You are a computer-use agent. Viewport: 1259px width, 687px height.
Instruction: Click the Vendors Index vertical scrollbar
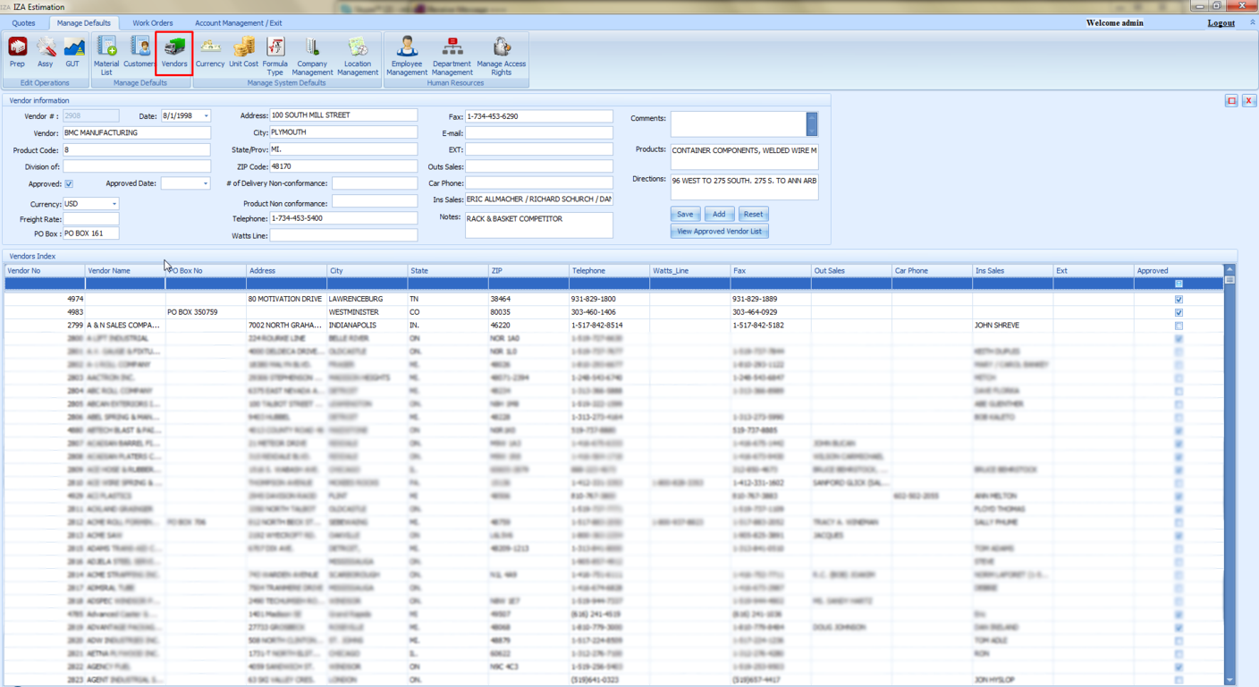pyautogui.click(x=1229, y=447)
